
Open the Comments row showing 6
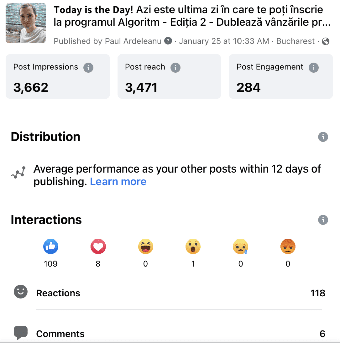point(170,334)
